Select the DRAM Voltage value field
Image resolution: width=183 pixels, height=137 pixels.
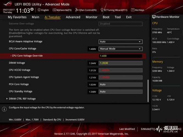pyautogui.click(x=120, y=63)
